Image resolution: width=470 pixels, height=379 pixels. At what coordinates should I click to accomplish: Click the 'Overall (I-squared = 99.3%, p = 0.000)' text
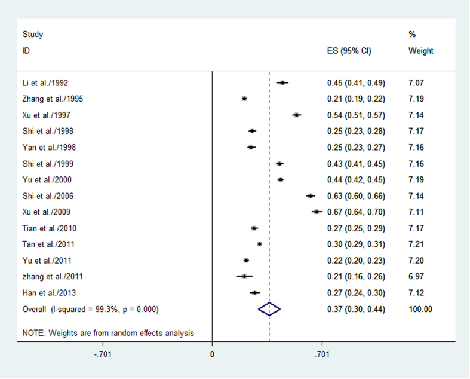point(91,310)
